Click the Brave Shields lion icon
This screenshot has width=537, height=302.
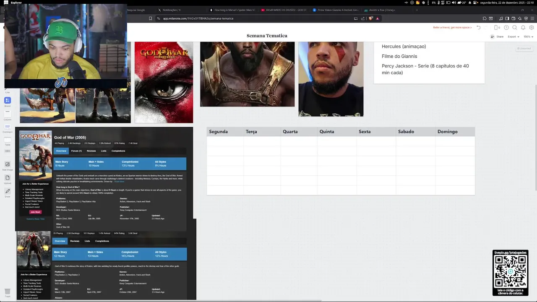point(371,18)
